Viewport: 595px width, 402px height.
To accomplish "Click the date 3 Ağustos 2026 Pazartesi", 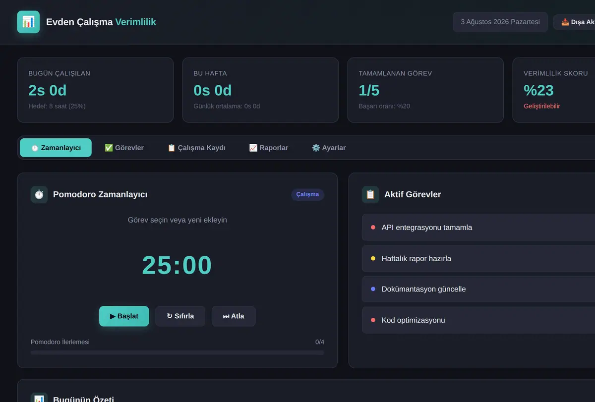I will coord(500,22).
